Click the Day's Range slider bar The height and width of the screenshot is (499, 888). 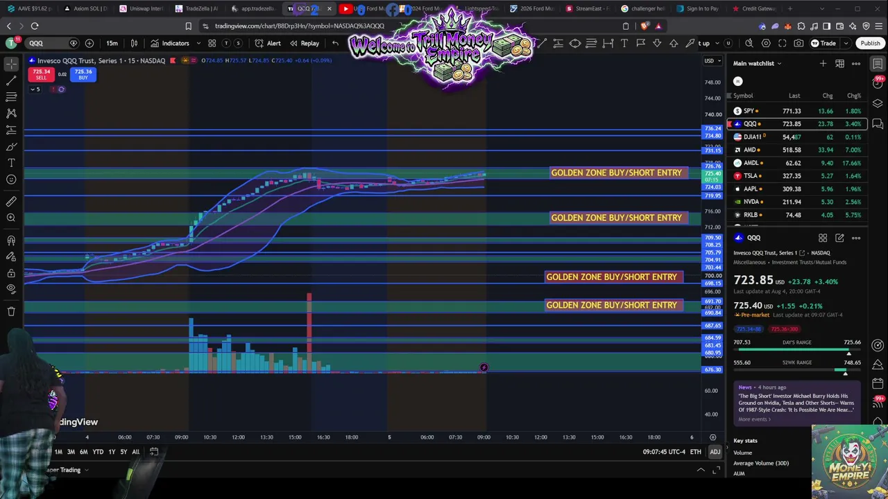[797, 350]
